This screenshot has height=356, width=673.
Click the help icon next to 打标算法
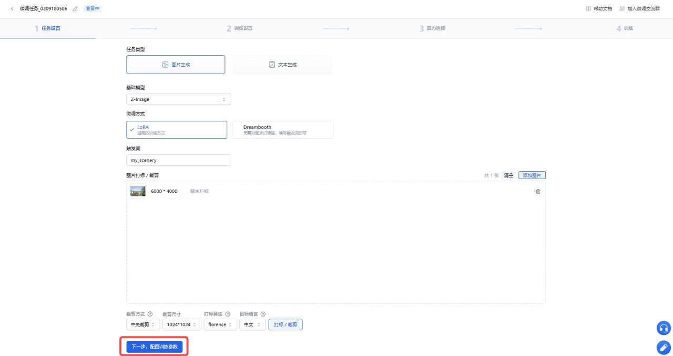tap(228, 314)
